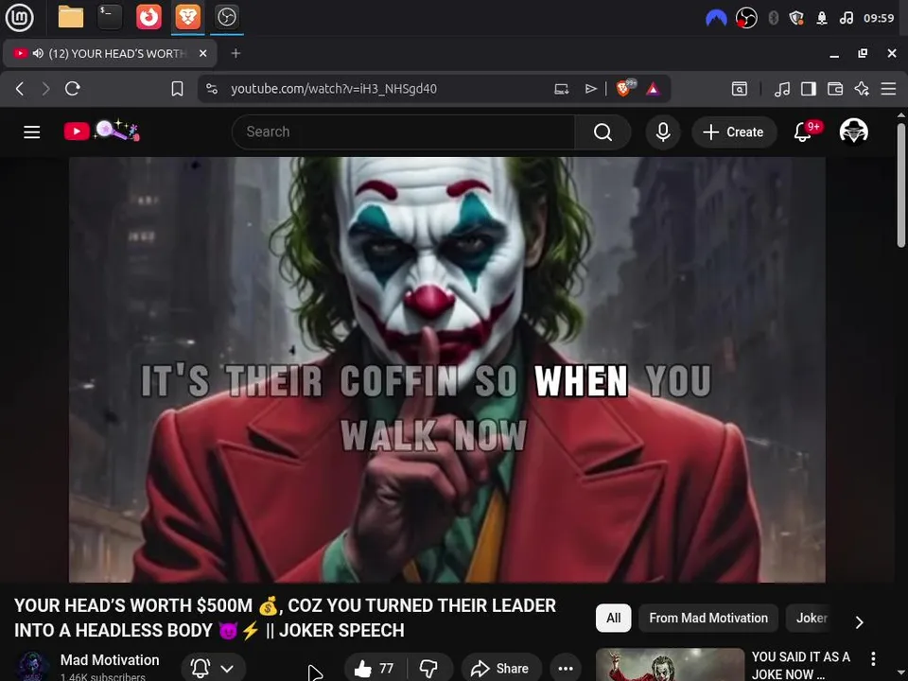Switch to the YOUR HEAD'S WORTH tab

point(110,53)
